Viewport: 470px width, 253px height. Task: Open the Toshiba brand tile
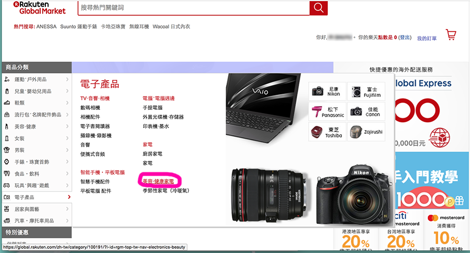click(x=327, y=132)
